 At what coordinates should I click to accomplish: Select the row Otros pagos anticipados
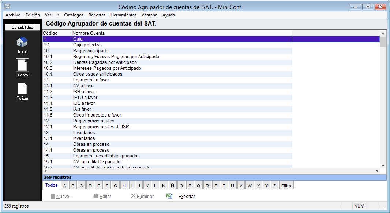tap(168, 74)
